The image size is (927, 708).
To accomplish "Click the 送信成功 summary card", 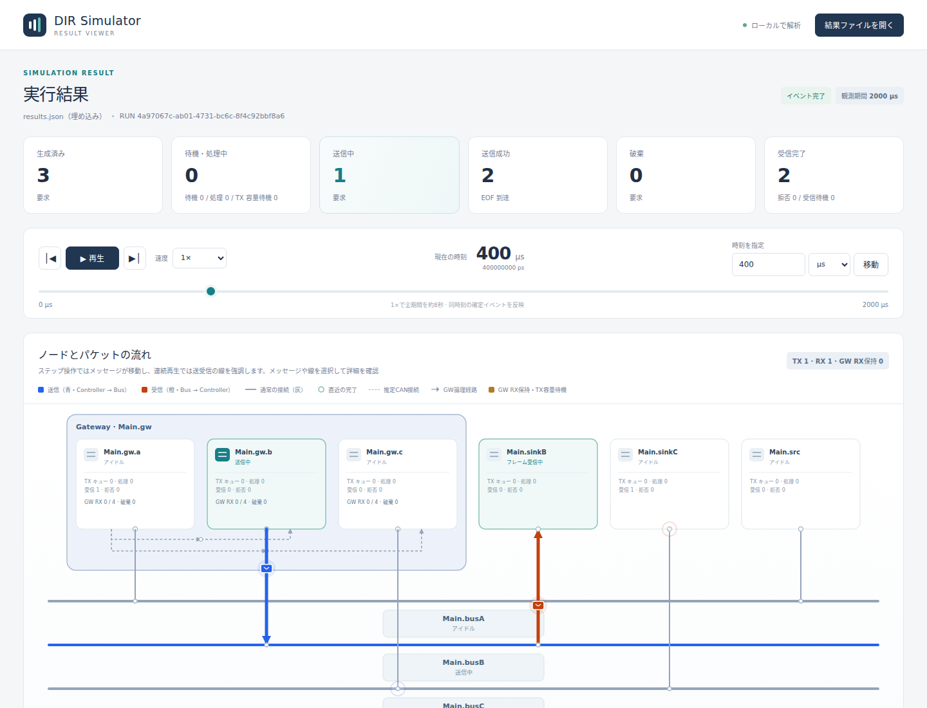I will (538, 175).
